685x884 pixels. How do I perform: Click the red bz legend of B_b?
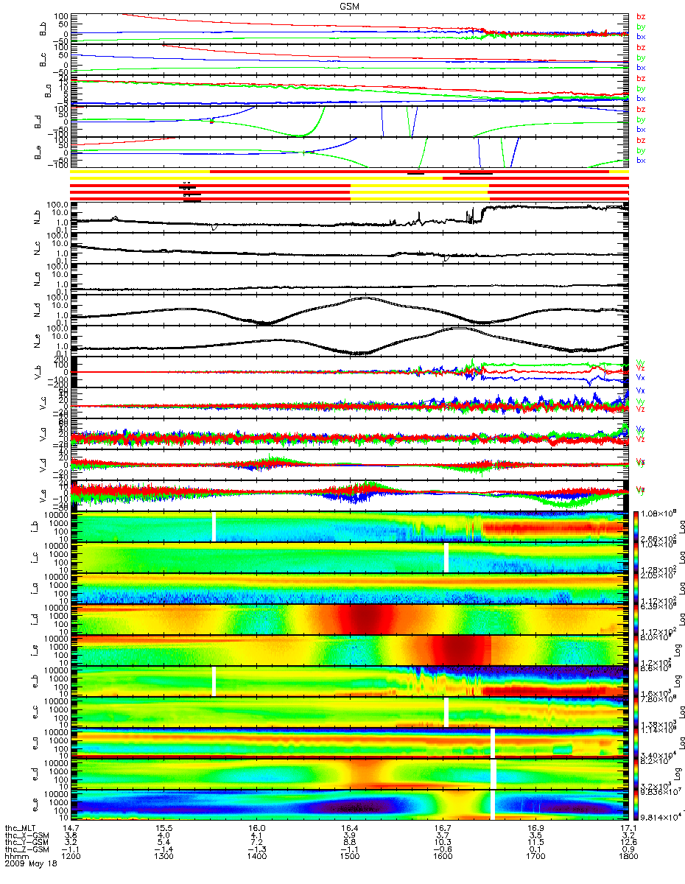641,15
